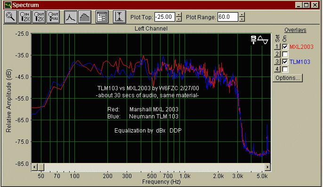Set overlay slot 2
The image size is (323, 187).
point(277,54)
